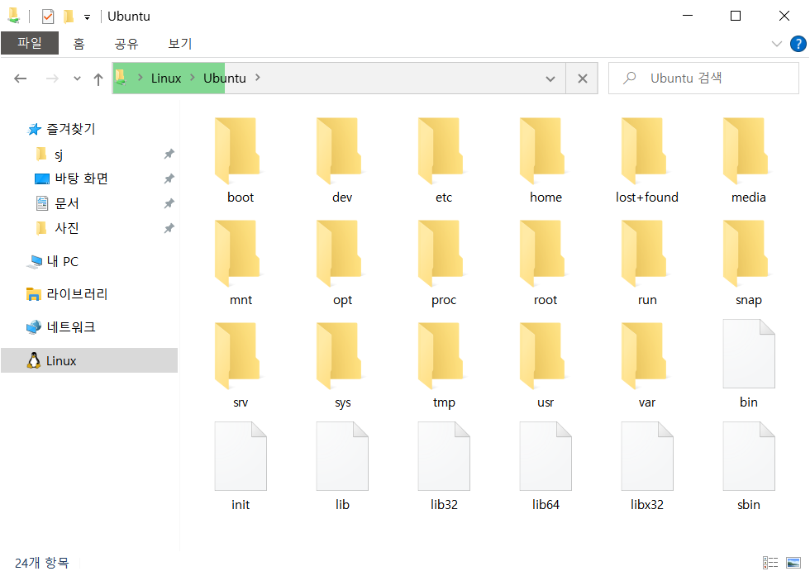Viewport: 810px width, 576px height.
Task: Open the 파일 menu tab
Action: [x=30, y=43]
